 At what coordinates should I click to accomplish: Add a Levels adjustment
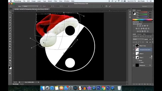click(140, 26)
